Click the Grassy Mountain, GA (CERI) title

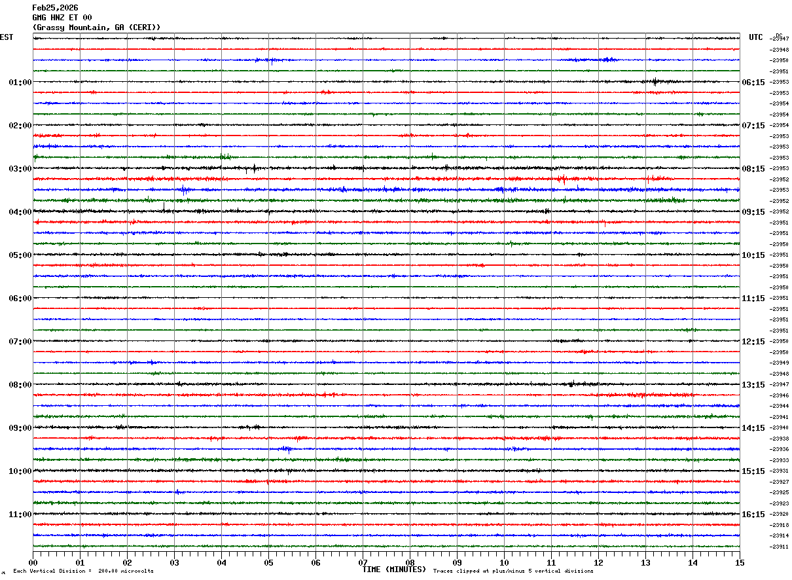96,27
